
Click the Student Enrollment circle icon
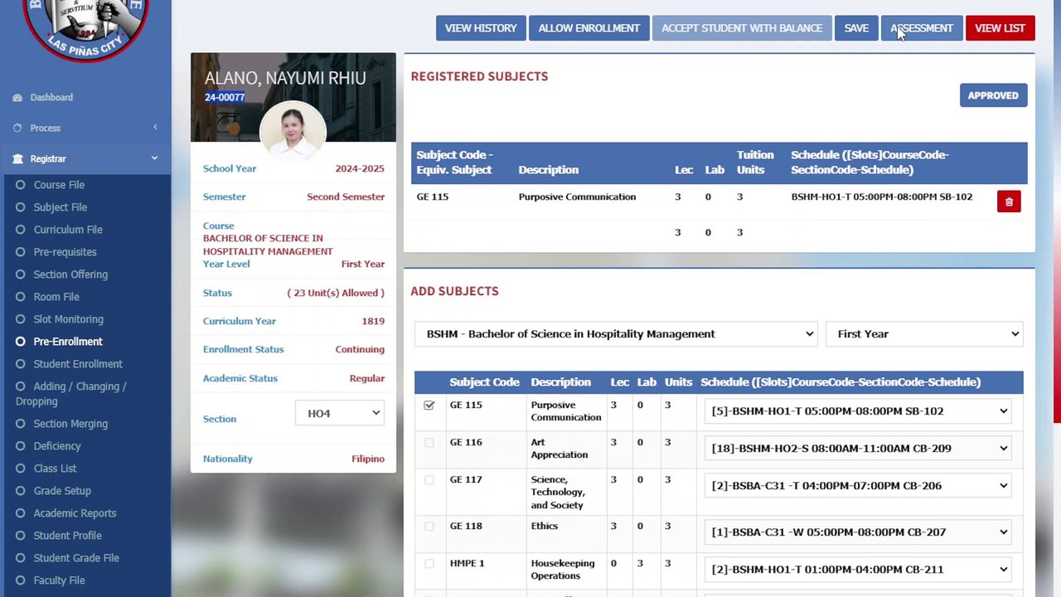coord(21,364)
